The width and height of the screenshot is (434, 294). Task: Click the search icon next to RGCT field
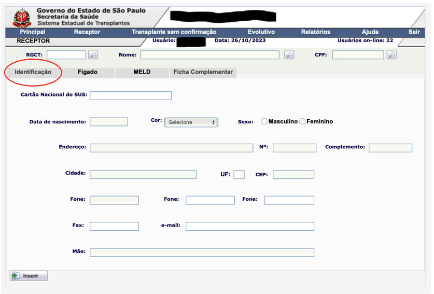tap(93, 54)
